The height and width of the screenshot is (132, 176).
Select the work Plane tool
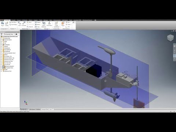(63, 24)
